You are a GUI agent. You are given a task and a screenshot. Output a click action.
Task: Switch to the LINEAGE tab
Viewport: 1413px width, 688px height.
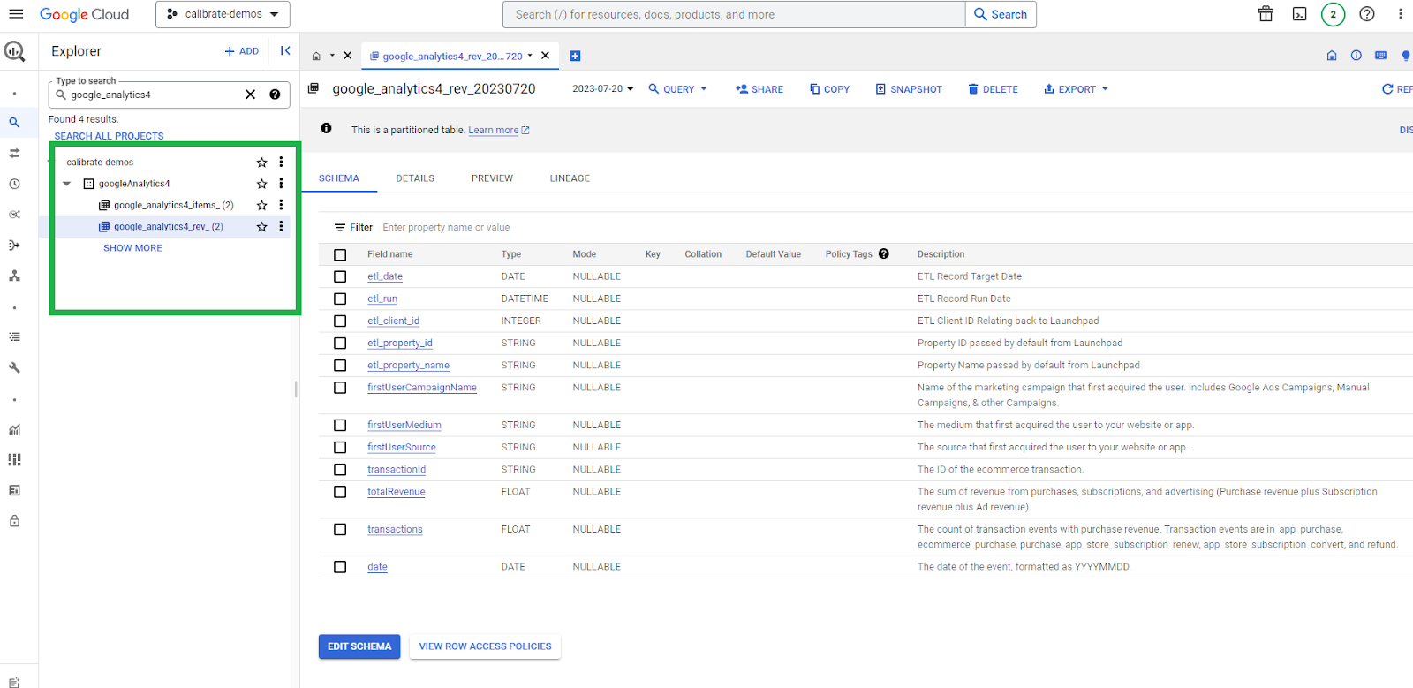(570, 178)
